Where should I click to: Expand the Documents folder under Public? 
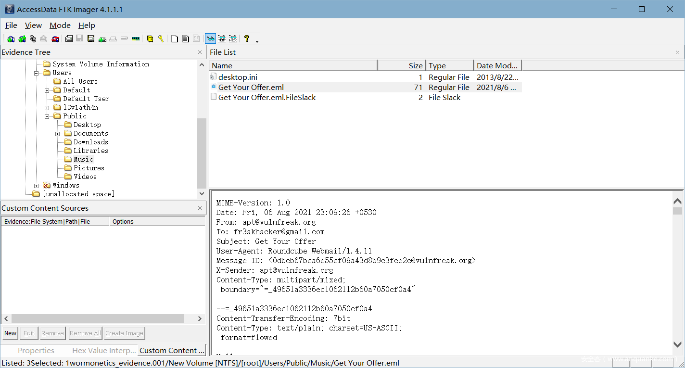(x=58, y=134)
